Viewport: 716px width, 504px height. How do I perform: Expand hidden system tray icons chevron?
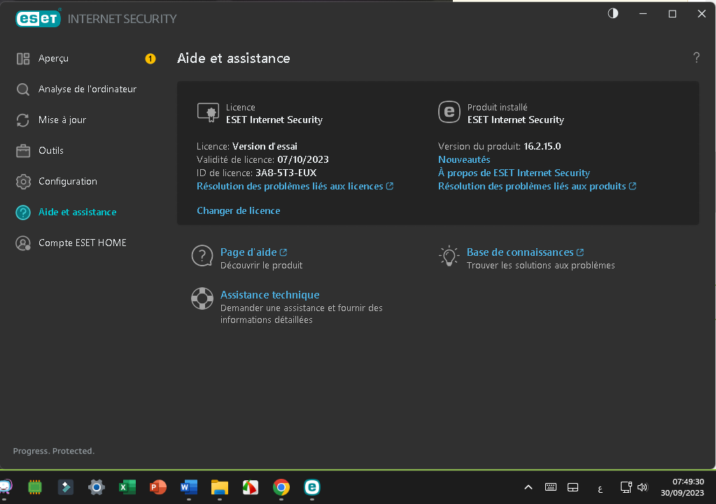pyautogui.click(x=528, y=487)
